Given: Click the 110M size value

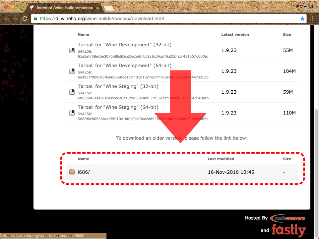Looking at the screenshot, I should point(289,113).
